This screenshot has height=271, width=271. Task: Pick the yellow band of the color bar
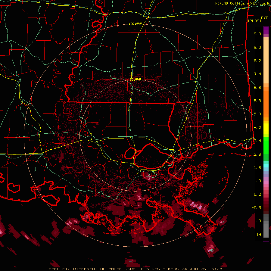coord(266,129)
